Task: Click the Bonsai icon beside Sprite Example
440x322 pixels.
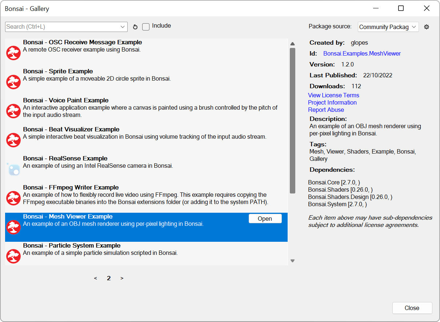Action: tap(13, 82)
